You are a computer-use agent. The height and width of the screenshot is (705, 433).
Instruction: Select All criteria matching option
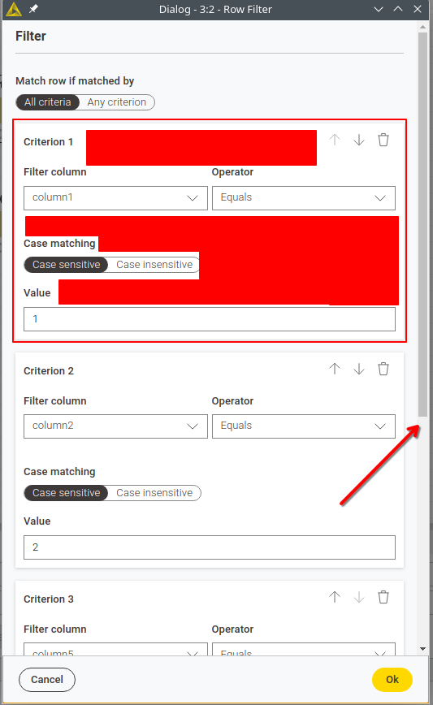coord(48,102)
